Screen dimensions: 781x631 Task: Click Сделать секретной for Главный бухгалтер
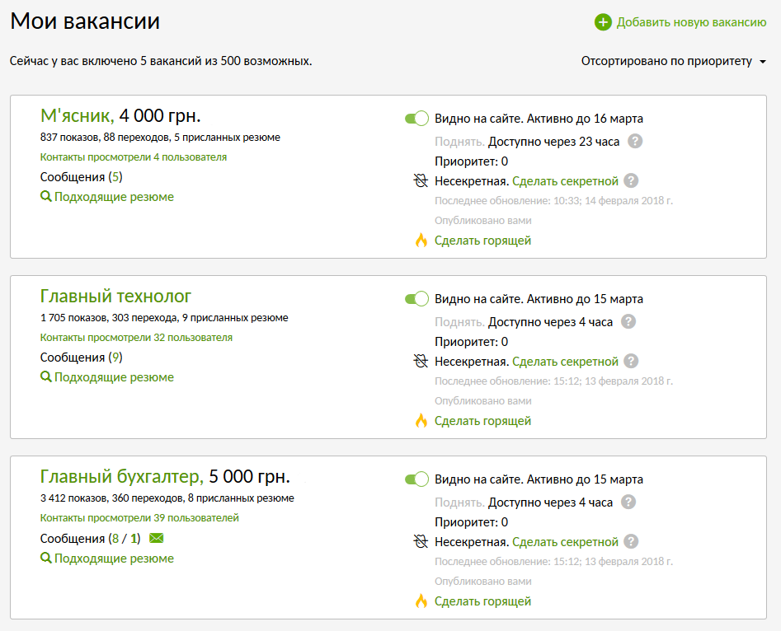click(565, 542)
